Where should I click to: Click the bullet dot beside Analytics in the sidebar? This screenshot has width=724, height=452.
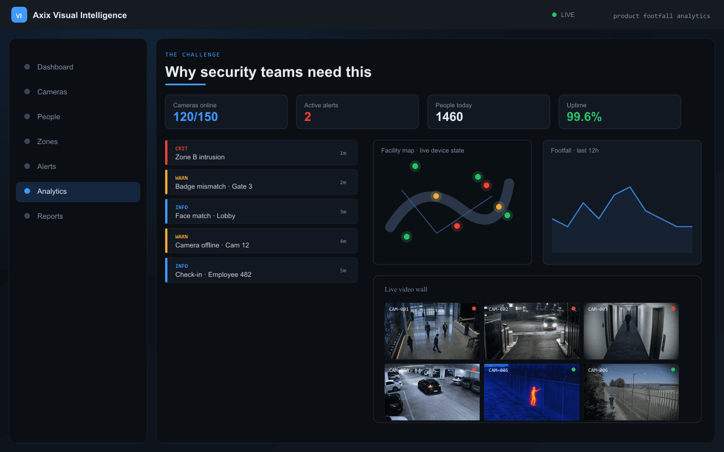tap(27, 191)
